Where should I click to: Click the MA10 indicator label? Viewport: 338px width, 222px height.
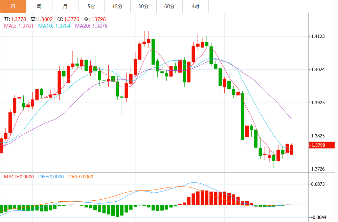click(54, 26)
